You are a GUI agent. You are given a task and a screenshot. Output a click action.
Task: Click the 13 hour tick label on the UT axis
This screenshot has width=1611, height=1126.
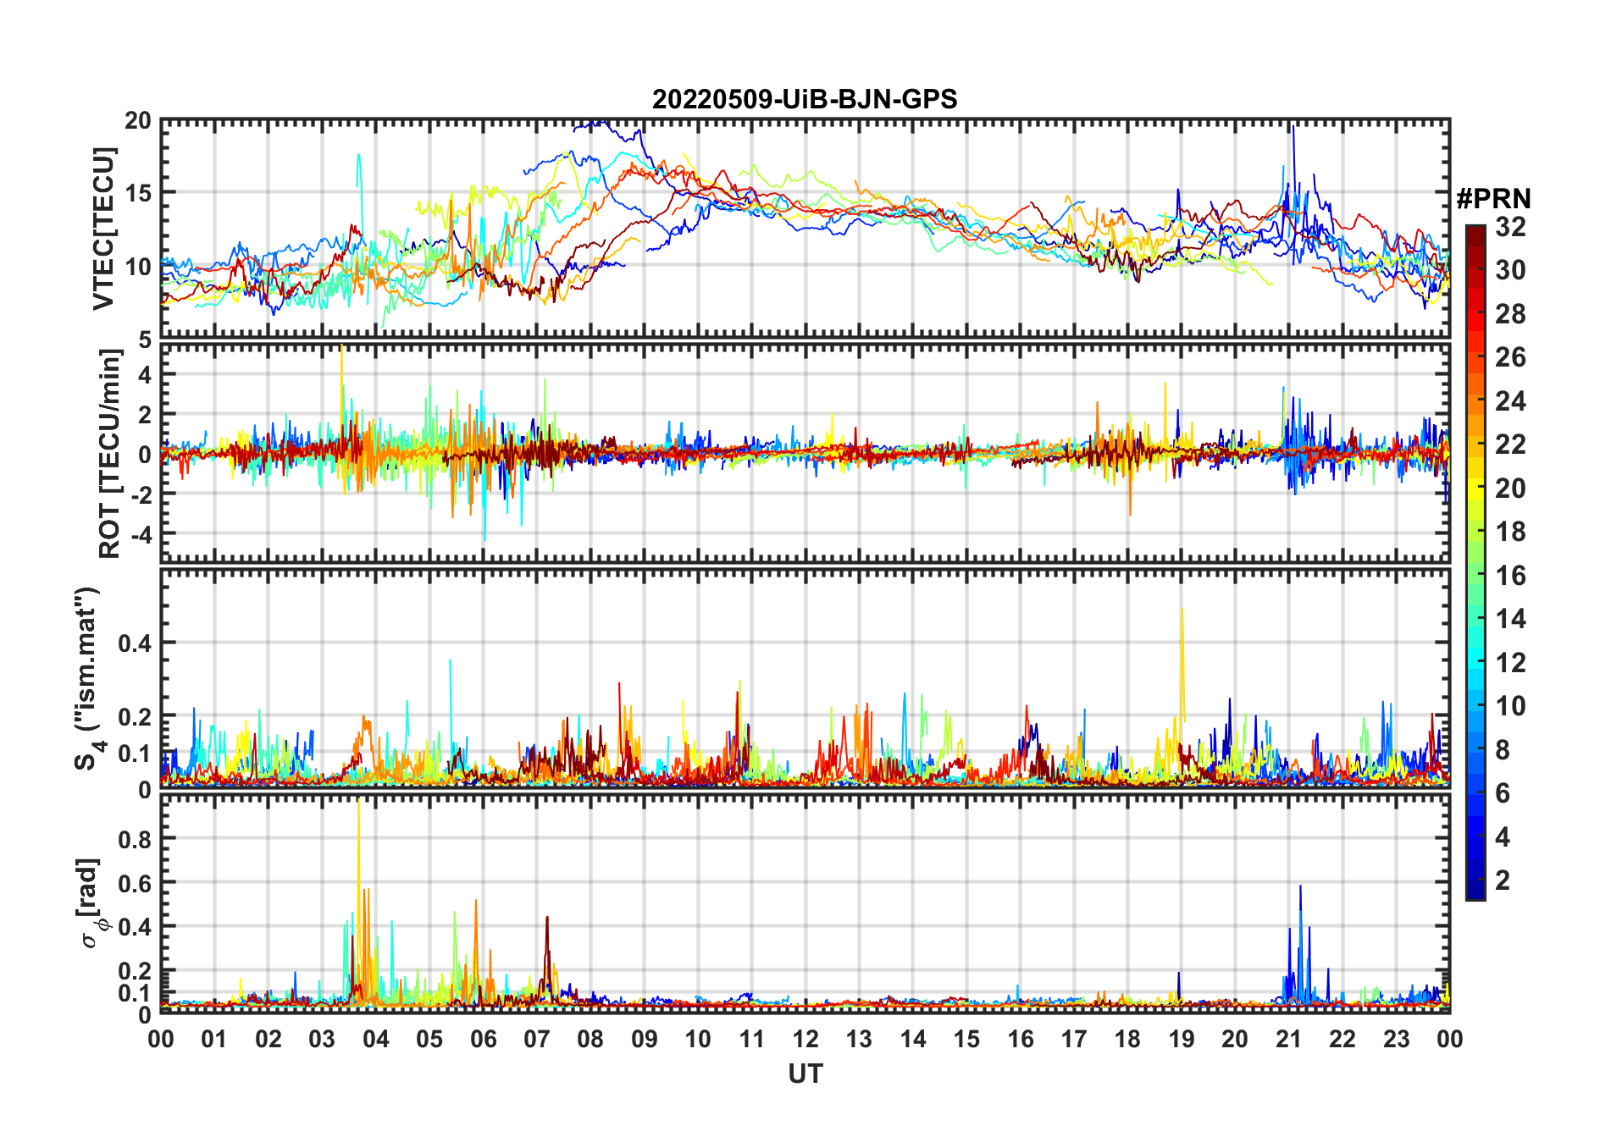(859, 1040)
